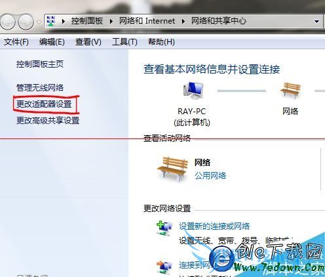This screenshot has height=277, width=325.
Task: Click the large bench icon under active networks
Action: (172, 169)
